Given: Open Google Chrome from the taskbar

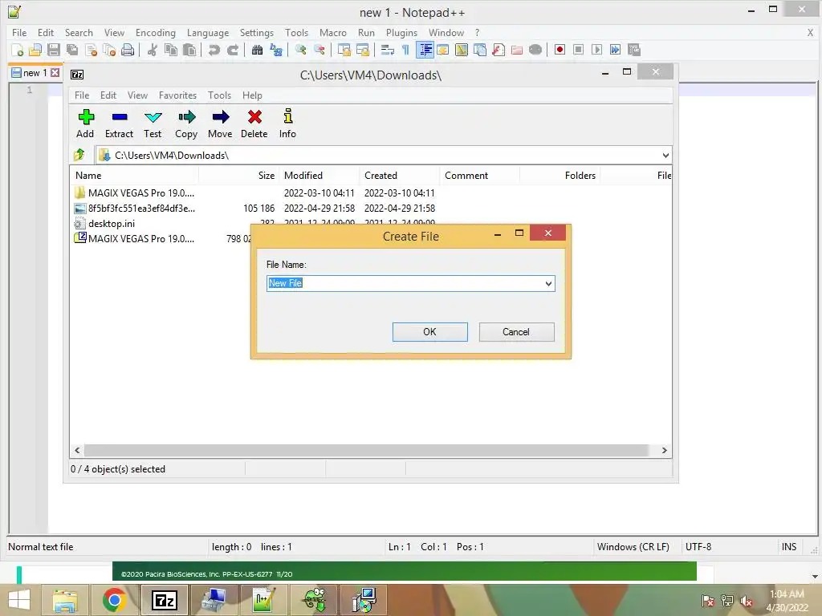Looking at the screenshot, I should pos(114,600).
